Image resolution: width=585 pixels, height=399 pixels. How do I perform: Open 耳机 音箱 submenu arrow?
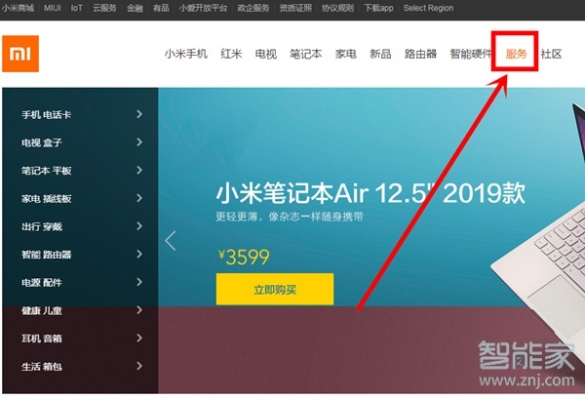coord(139,339)
